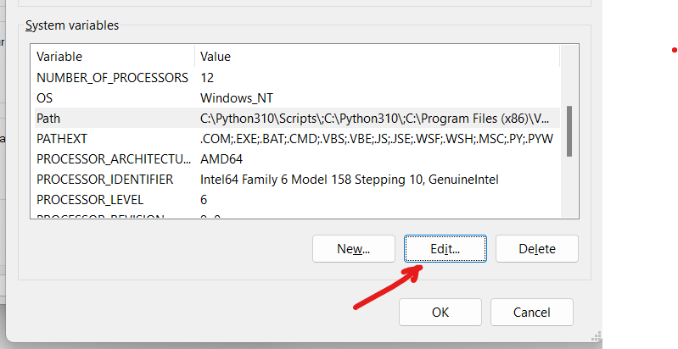678x349 pixels.
Task: Select the PATHEXT variable name
Action: point(62,138)
